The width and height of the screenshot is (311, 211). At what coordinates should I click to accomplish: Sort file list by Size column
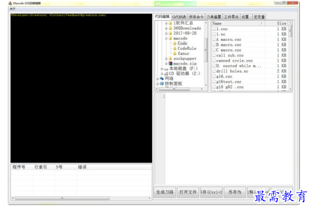276,23
